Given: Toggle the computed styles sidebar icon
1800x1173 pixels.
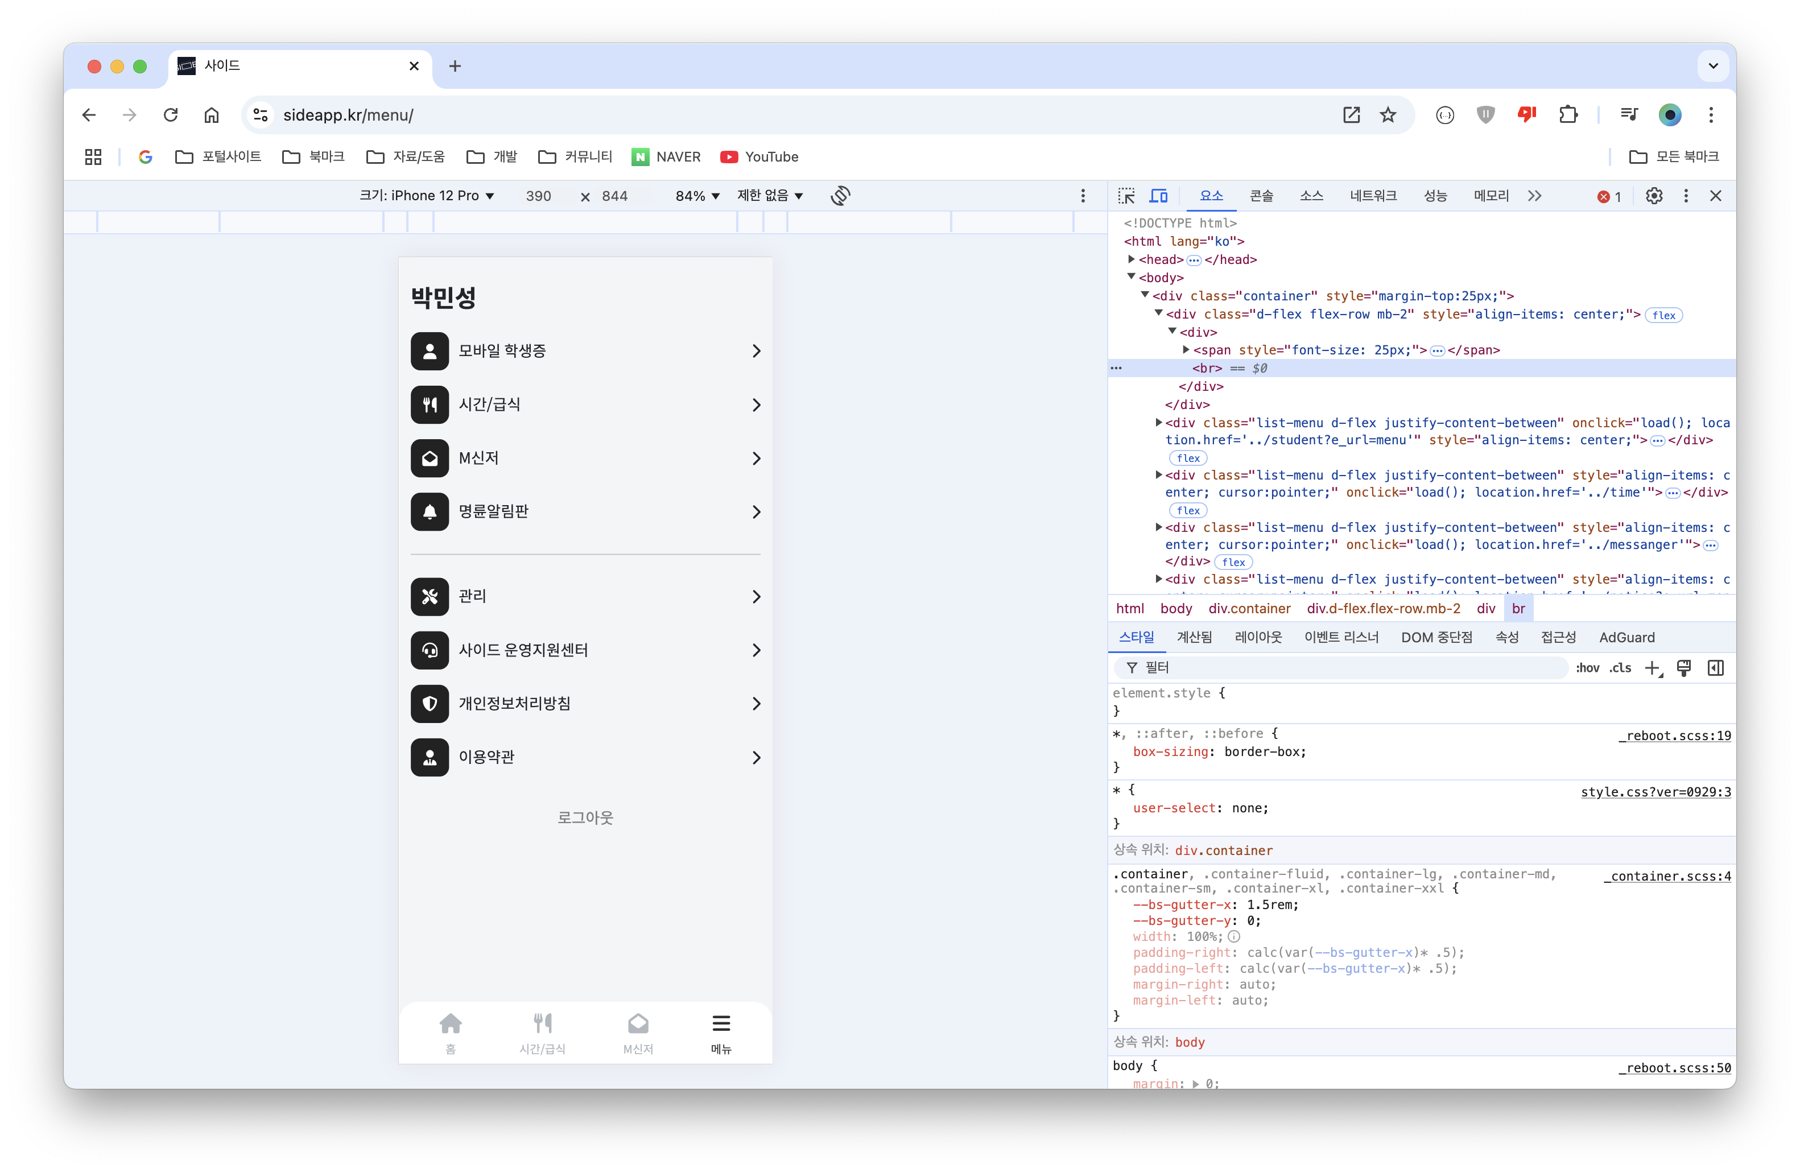Looking at the screenshot, I should (1715, 668).
